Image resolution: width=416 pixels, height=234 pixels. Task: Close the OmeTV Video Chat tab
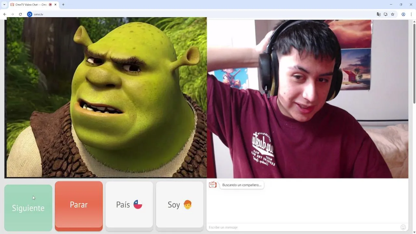click(x=56, y=5)
